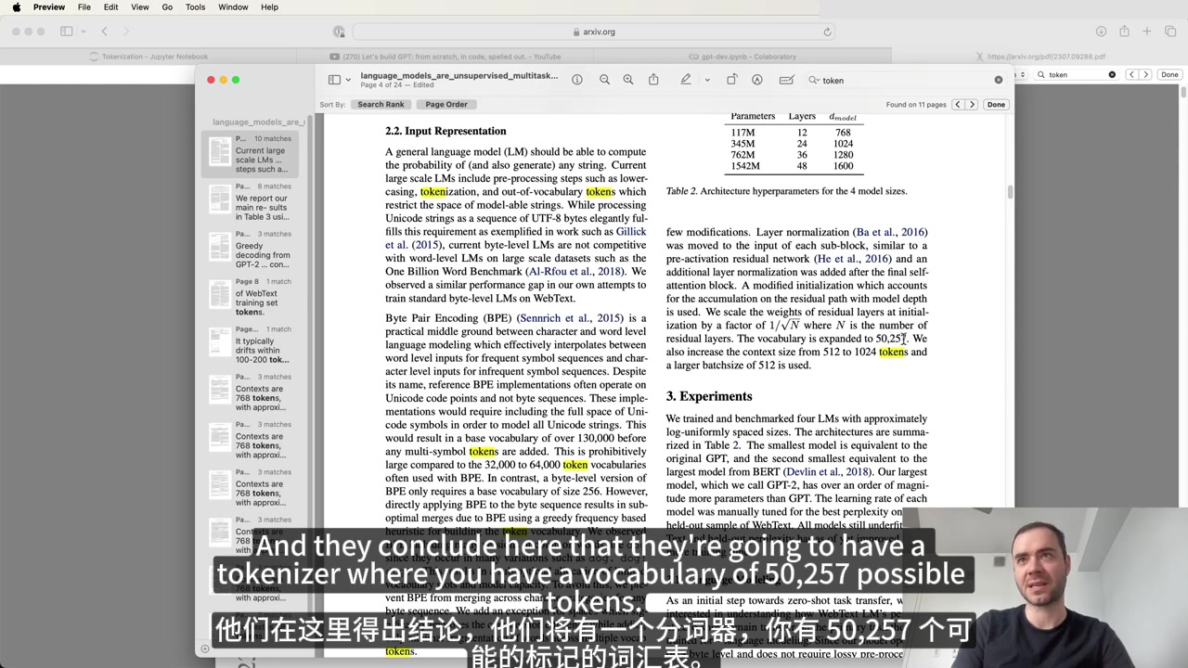Image resolution: width=1188 pixels, height=668 pixels.
Task: Select the '10 matches' search result
Action: pos(251,154)
